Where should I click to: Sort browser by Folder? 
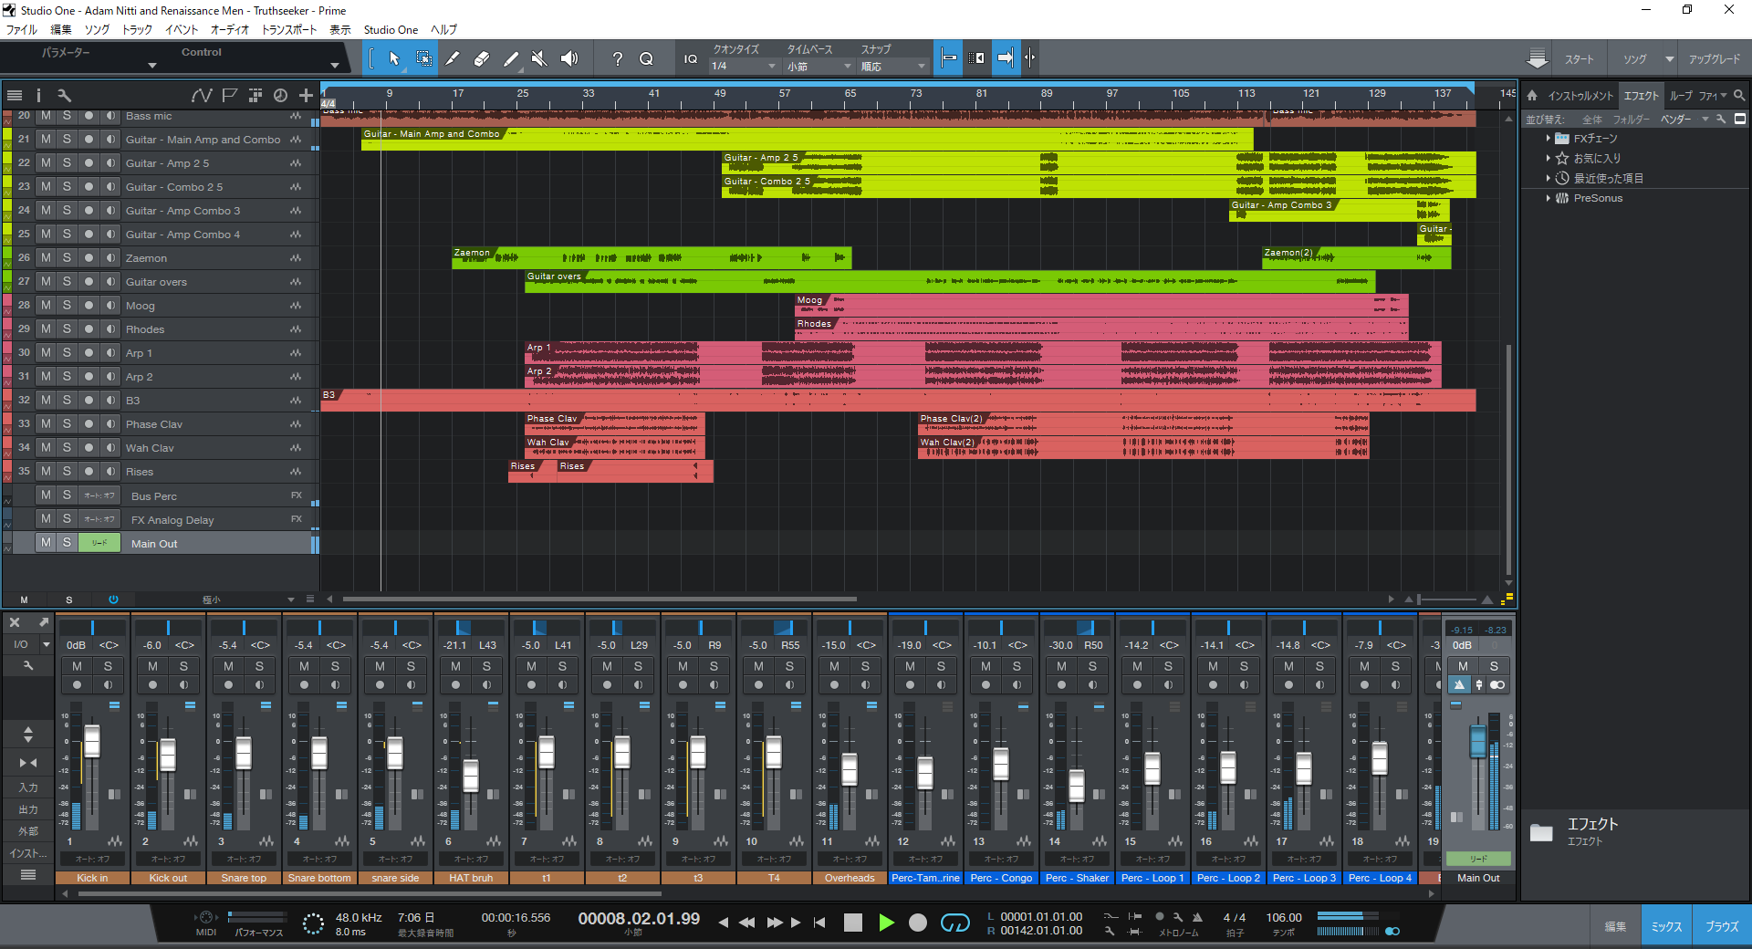[1631, 120]
